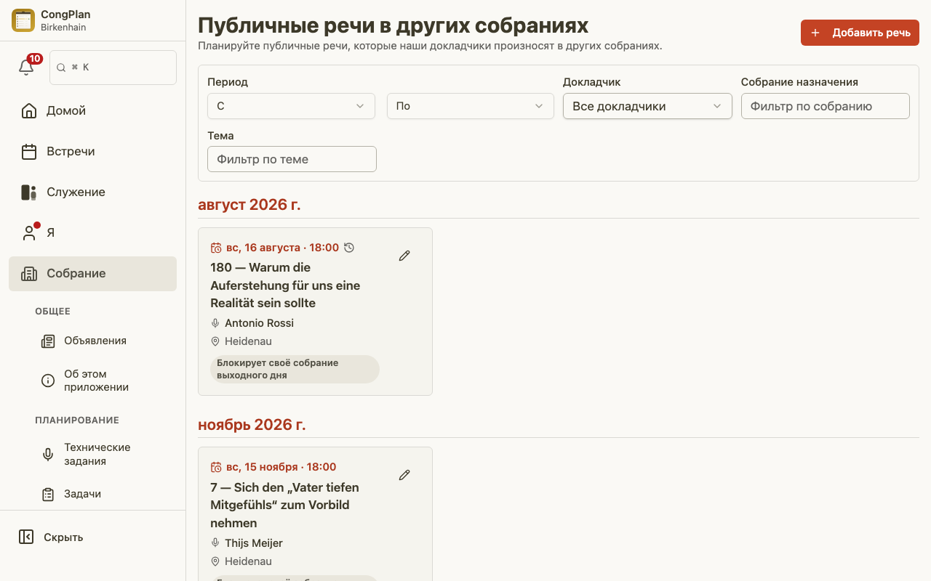Expand the Все докладчики dropdown
The width and height of the screenshot is (931, 581).
(x=647, y=106)
